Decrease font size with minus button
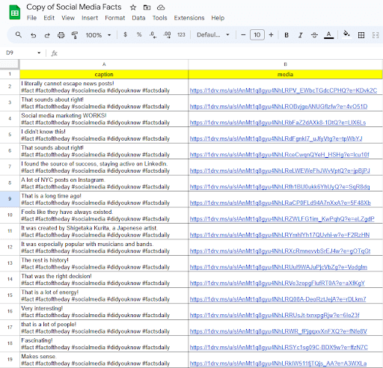The width and height of the screenshot is (383, 368). (243, 35)
